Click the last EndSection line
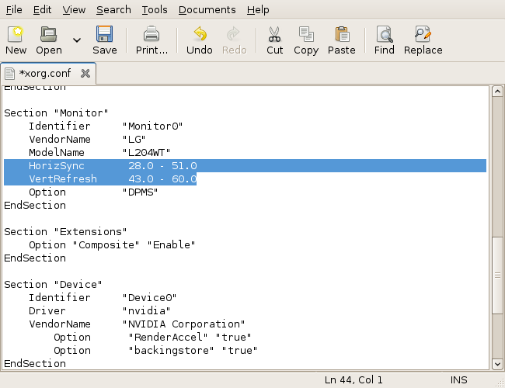This screenshot has width=505, height=388. [35, 363]
